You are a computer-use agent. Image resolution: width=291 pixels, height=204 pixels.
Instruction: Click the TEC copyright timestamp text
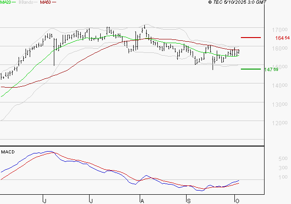pos(238,3)
